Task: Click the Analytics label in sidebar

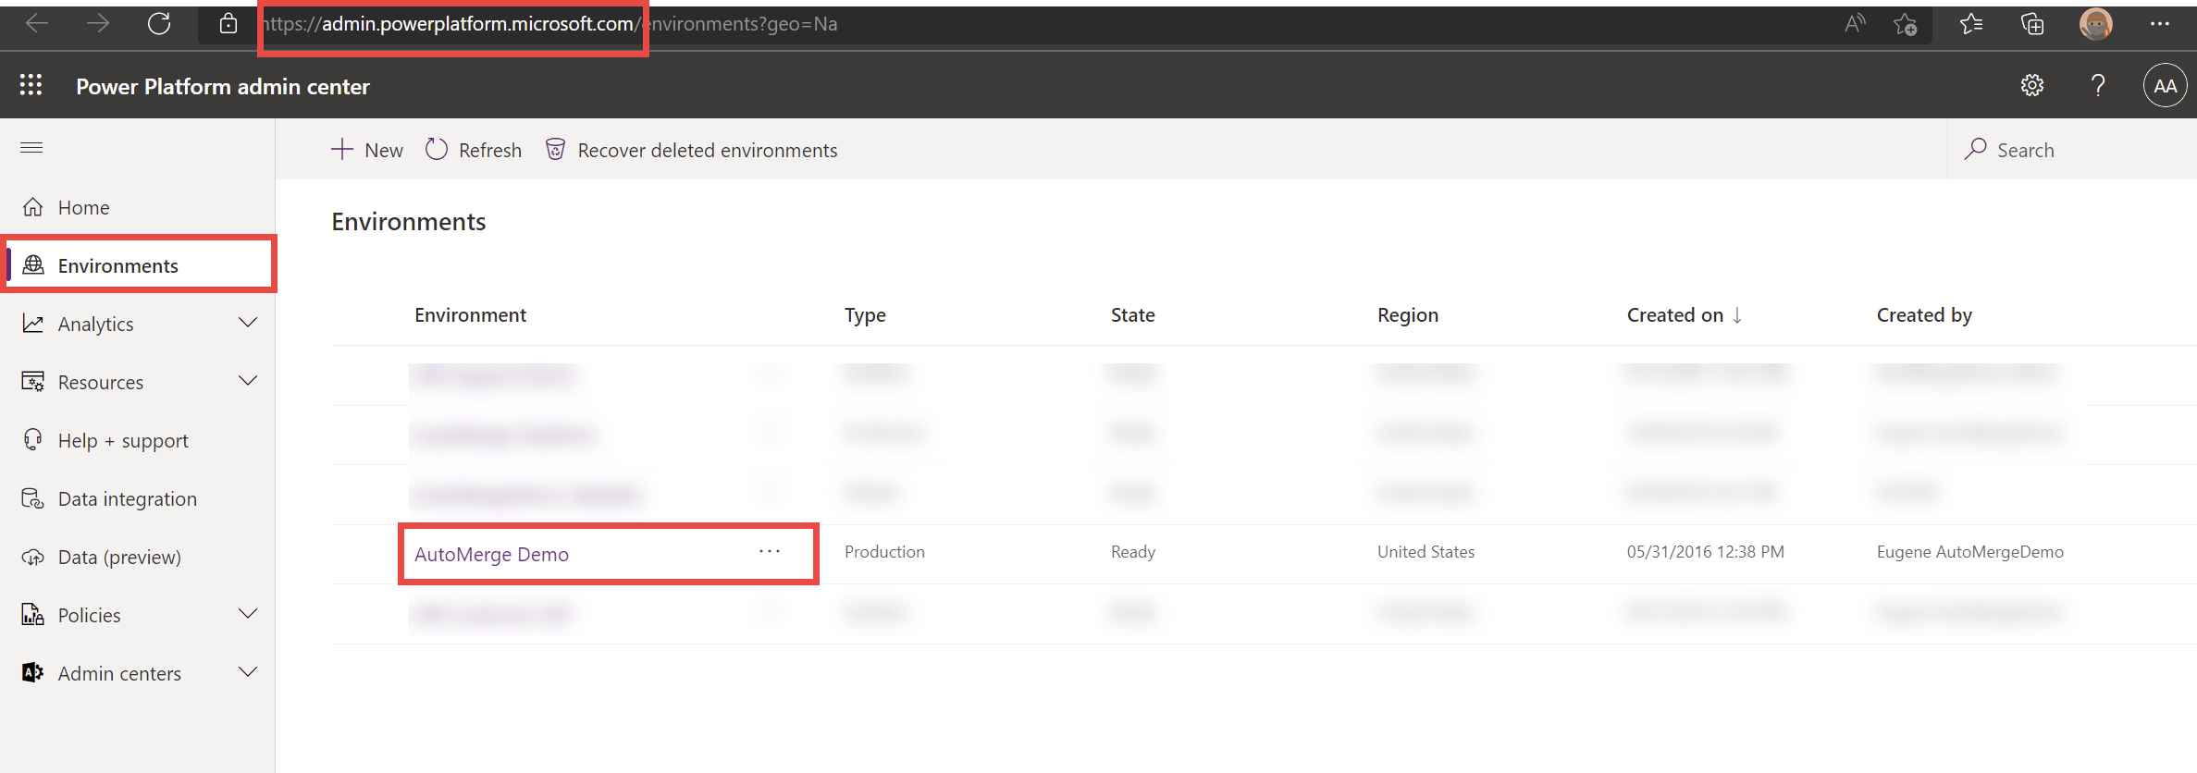Action: tap(95, 325)
